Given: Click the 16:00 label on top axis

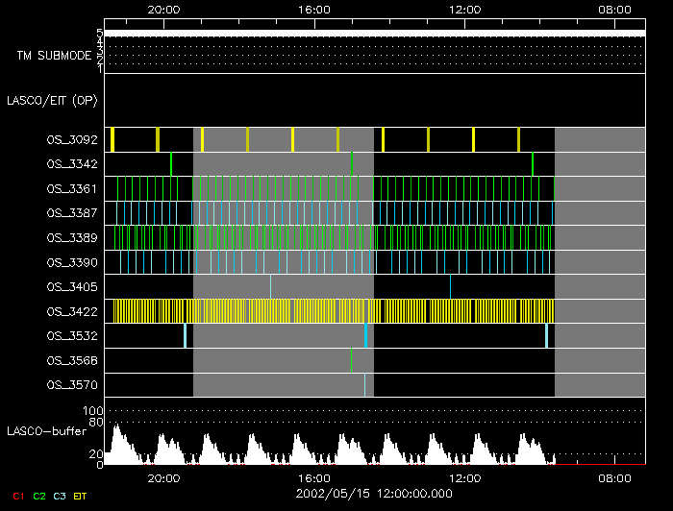Looking at the screenshot, I should (314, 9).
